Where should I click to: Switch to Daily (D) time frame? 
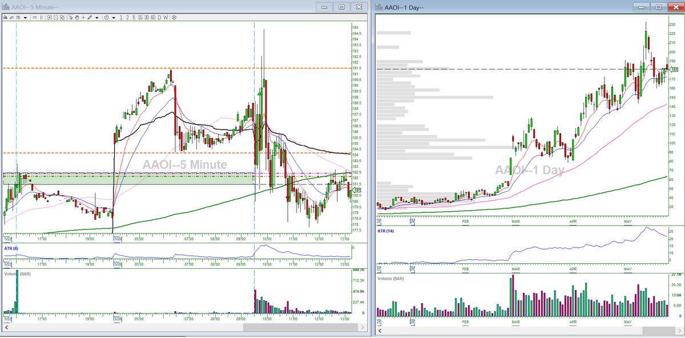tap(159, 18)
